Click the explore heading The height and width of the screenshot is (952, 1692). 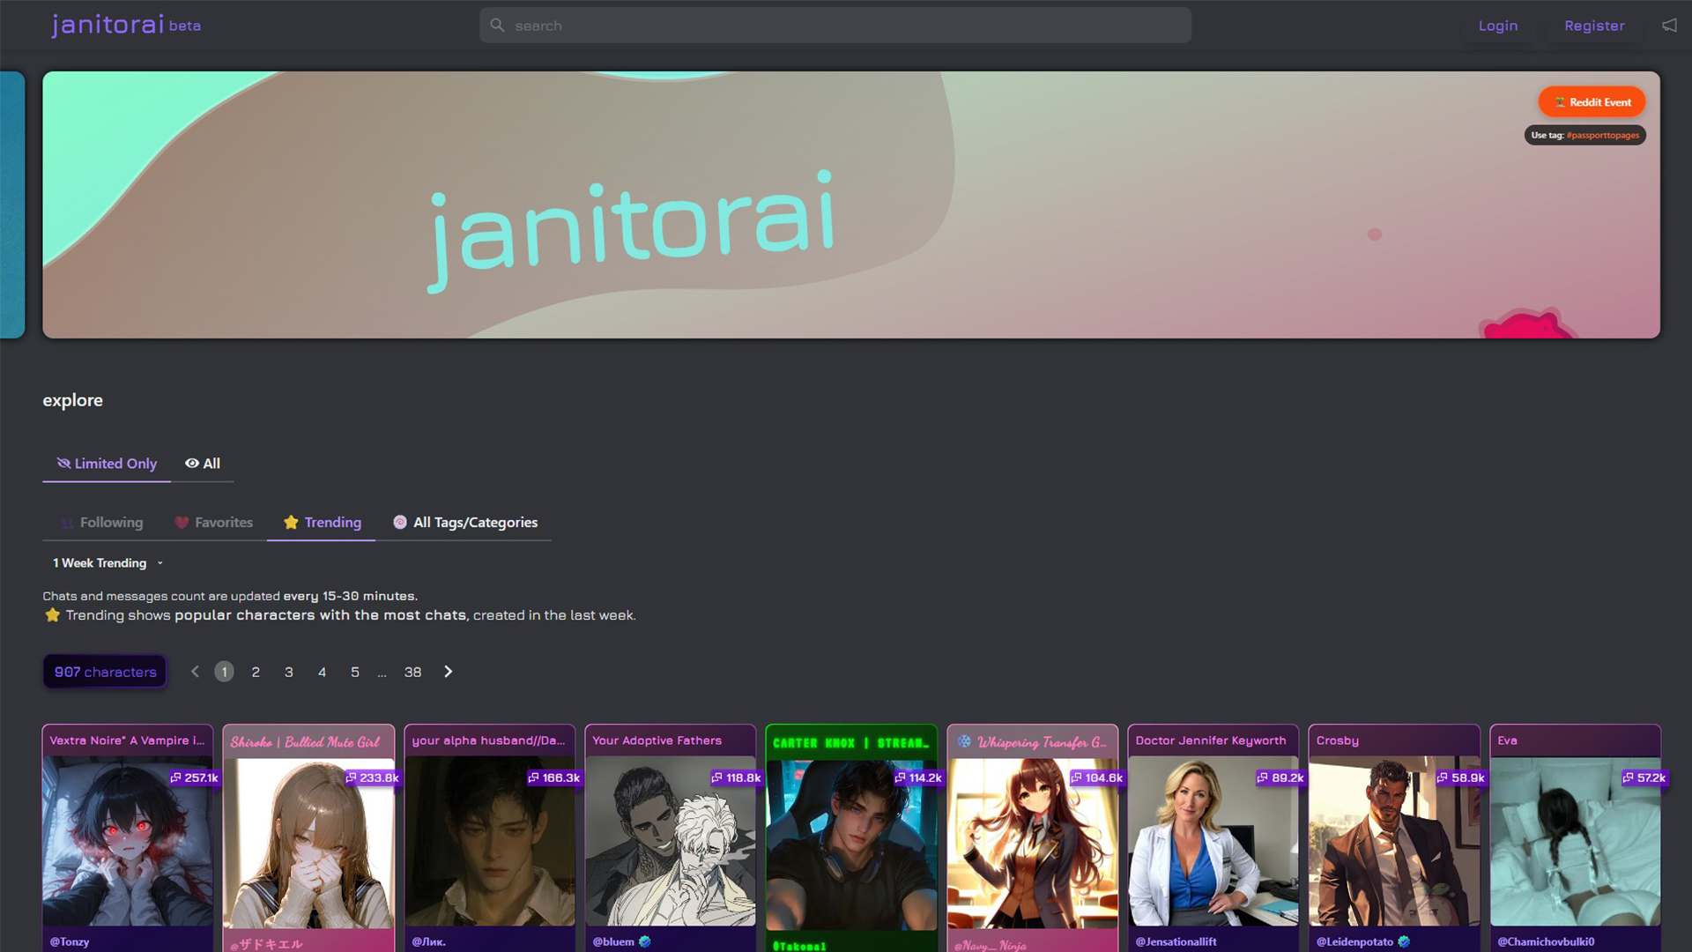coord(73,400)
